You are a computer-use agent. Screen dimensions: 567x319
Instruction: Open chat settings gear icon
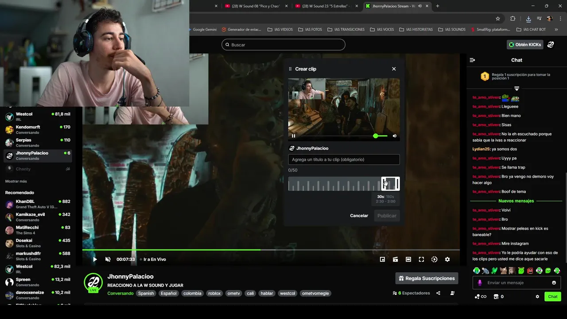coord(537,296)
